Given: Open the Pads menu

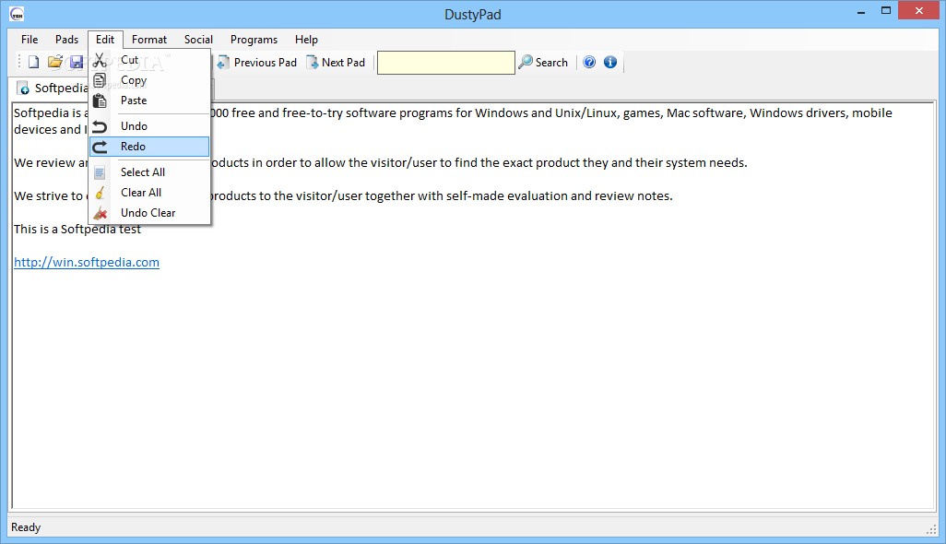Looking at the screenshot, I should 67,40.
